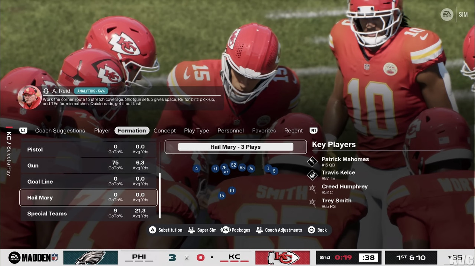Click the circle Back icon
This screenshot has height=266, width=475.
point(311,230)
